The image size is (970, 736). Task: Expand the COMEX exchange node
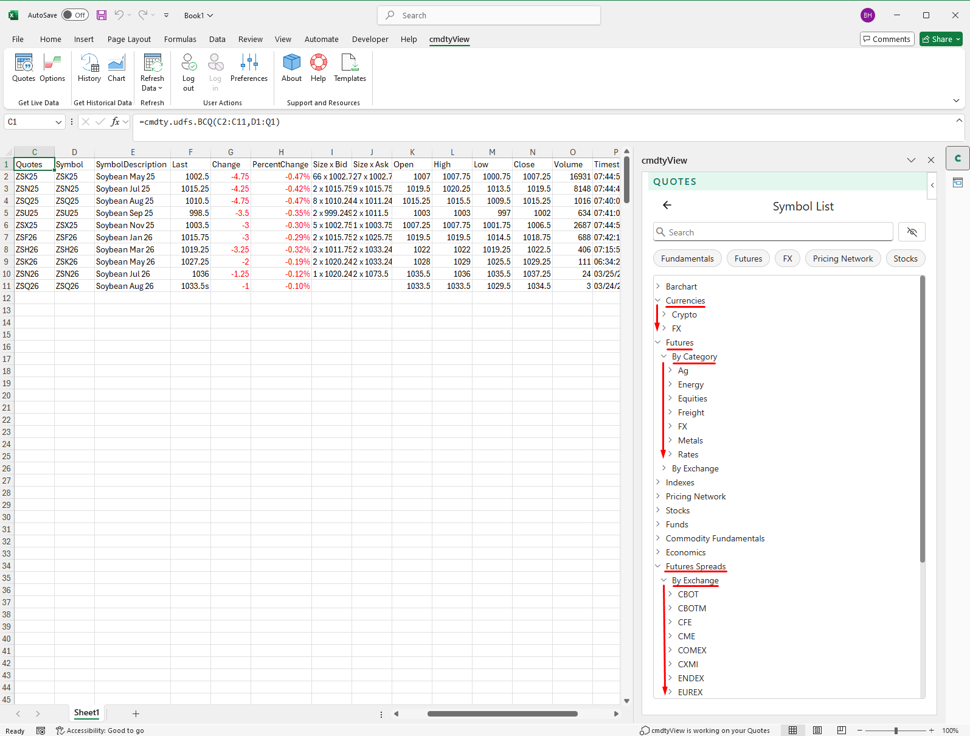[670, 650]
